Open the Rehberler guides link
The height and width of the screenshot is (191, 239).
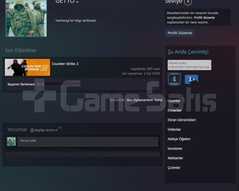[x=175, y=158]
